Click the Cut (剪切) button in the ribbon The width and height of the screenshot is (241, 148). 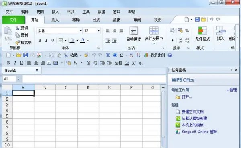(22, 28)
